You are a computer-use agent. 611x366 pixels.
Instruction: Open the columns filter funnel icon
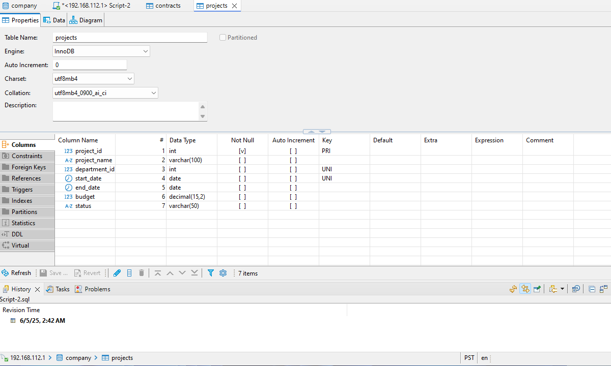click(211, 273)
